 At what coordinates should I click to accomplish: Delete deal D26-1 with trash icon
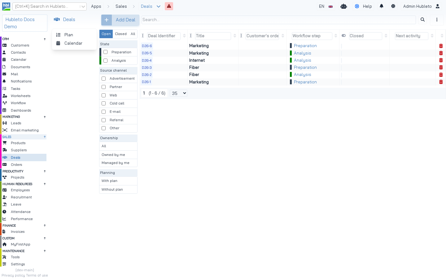coord(441,82)
